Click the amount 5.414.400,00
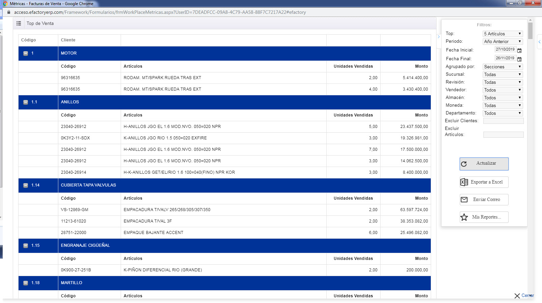542x303 pixels. (x=415, y=78)
